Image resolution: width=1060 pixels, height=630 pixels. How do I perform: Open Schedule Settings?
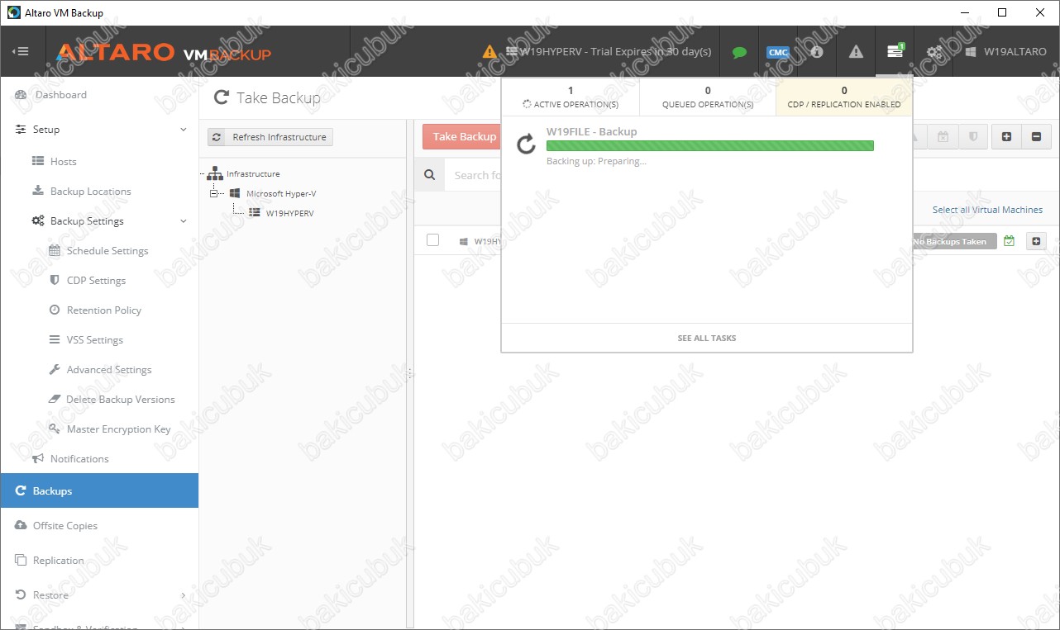click(107, 251)
